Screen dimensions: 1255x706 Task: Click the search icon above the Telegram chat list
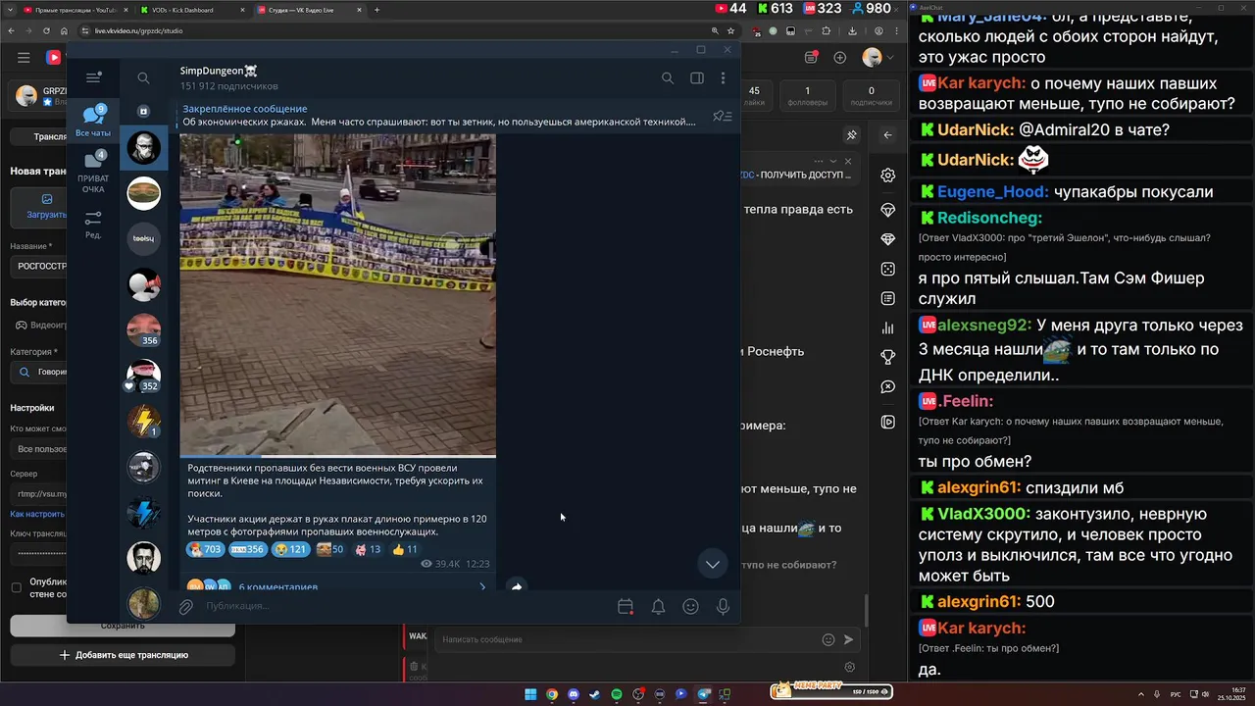coord(143,78)
